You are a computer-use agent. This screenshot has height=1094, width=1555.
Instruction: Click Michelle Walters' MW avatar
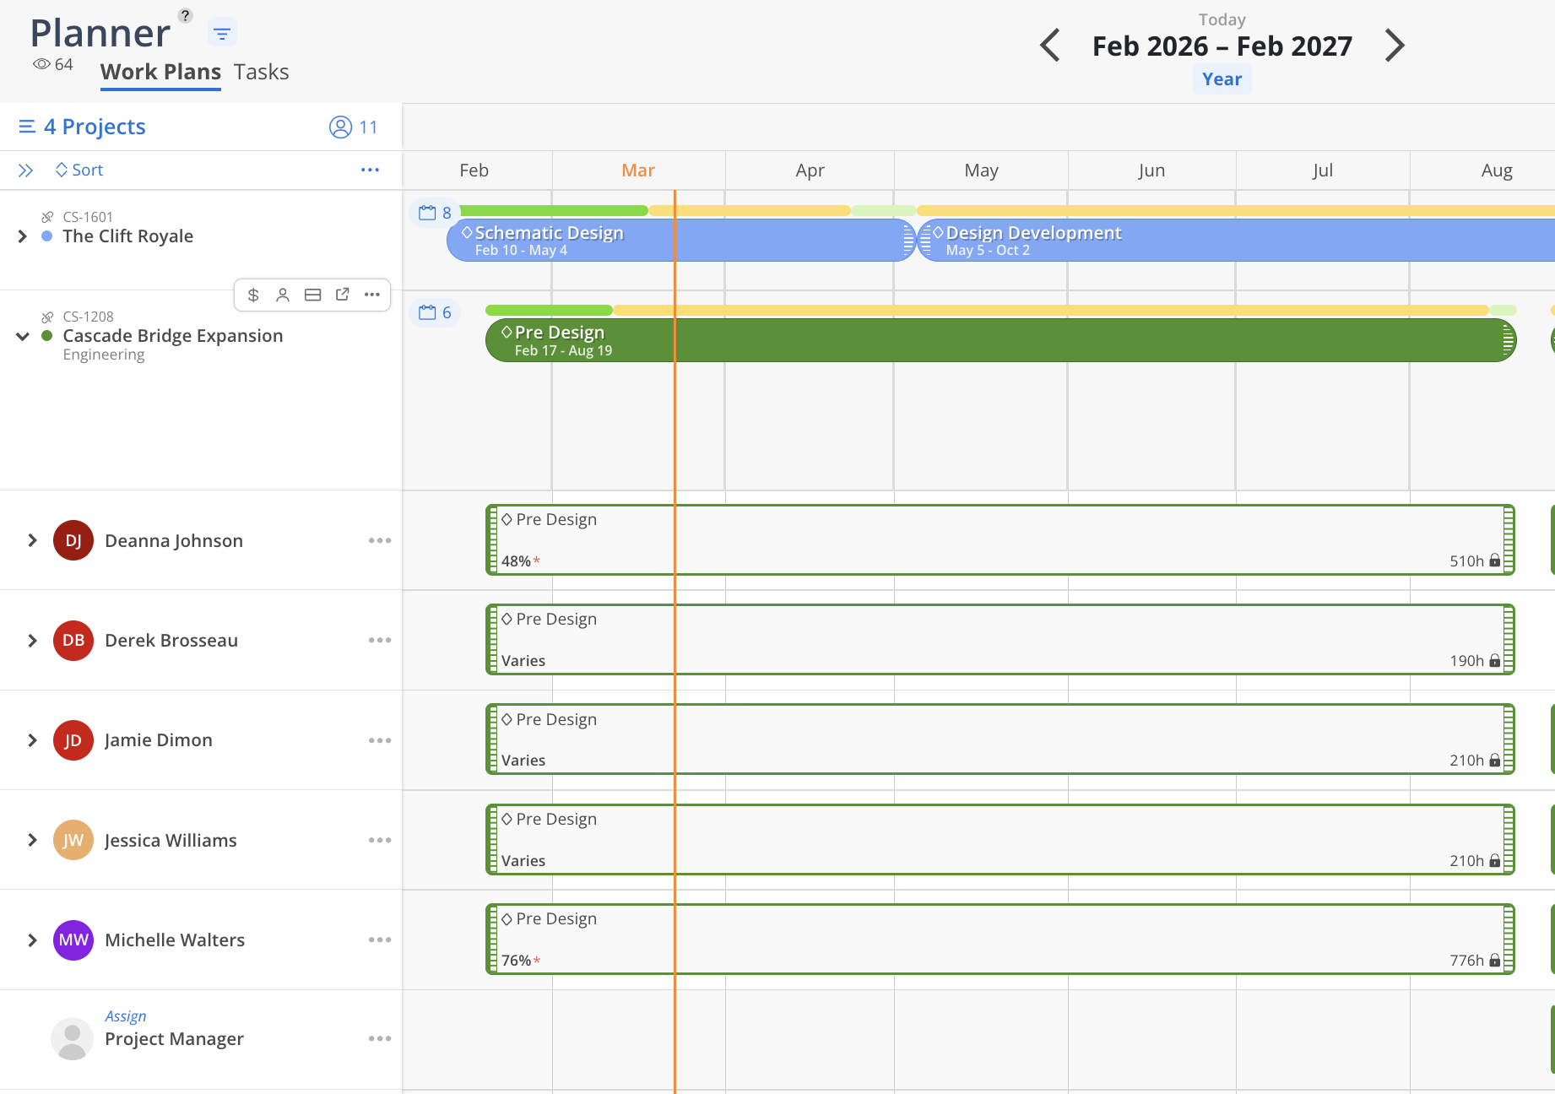(73, 940)
